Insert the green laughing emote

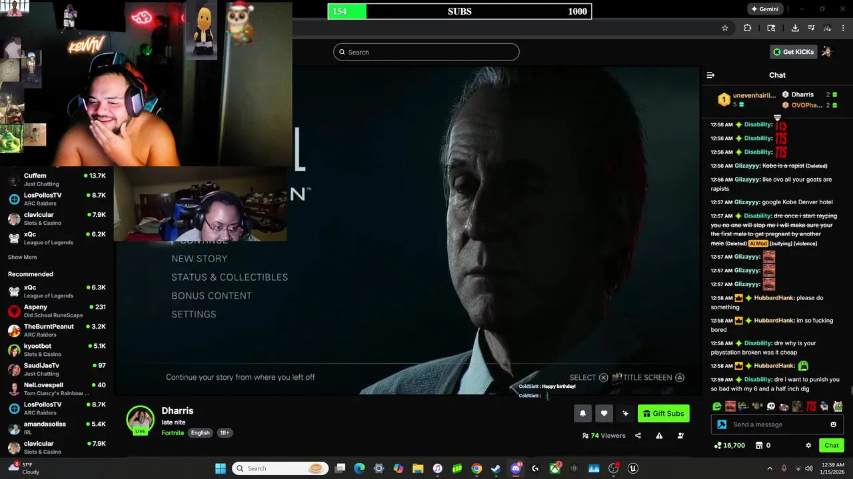(717, 406)
